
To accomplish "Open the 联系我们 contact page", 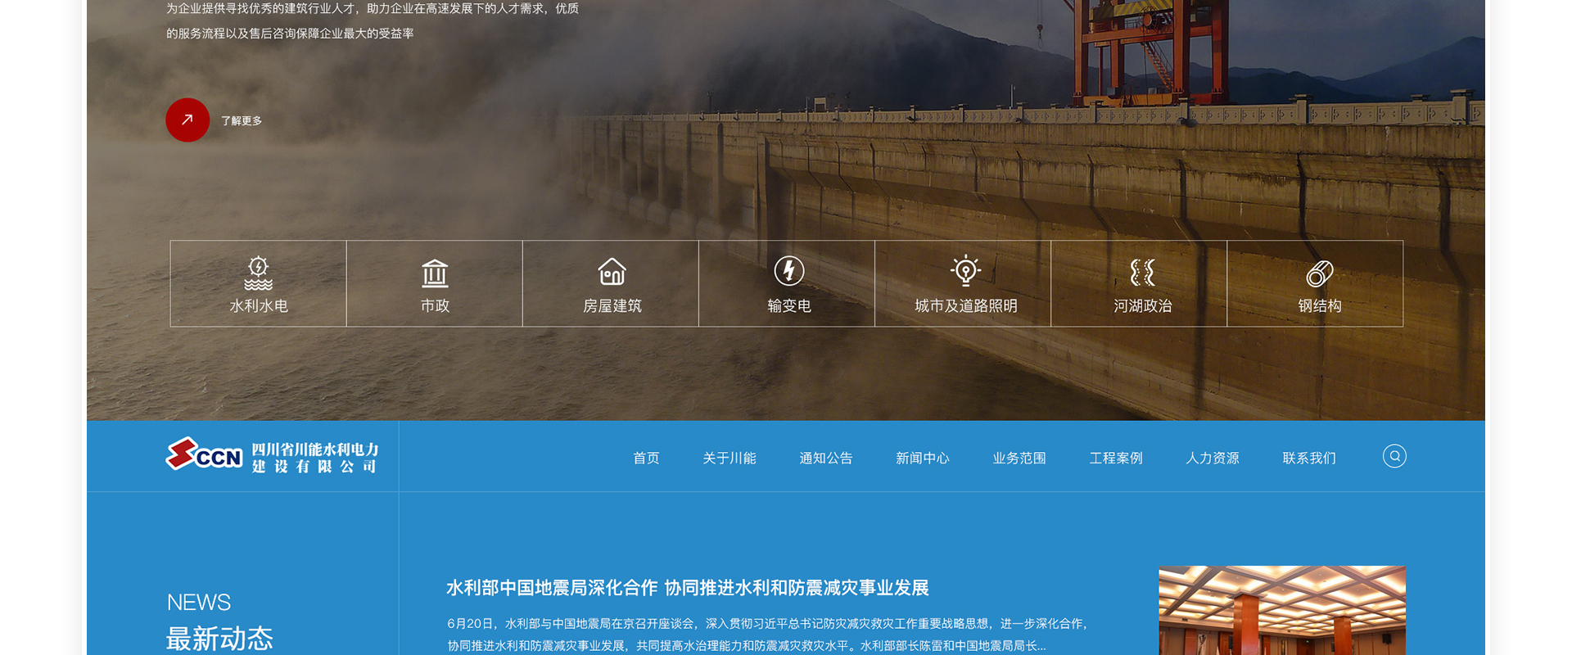I will click(1308, 458).
